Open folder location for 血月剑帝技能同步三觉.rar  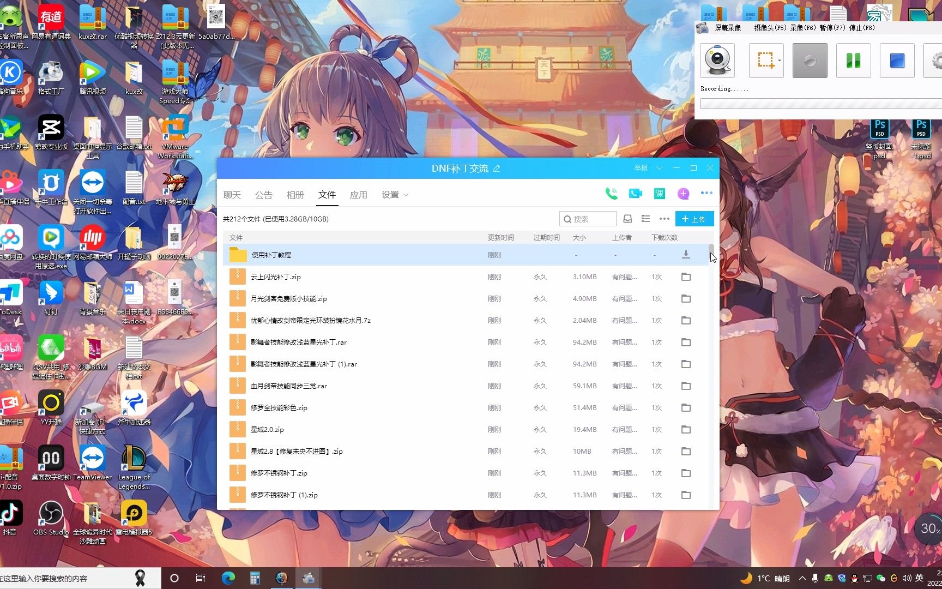pos(686,386)
